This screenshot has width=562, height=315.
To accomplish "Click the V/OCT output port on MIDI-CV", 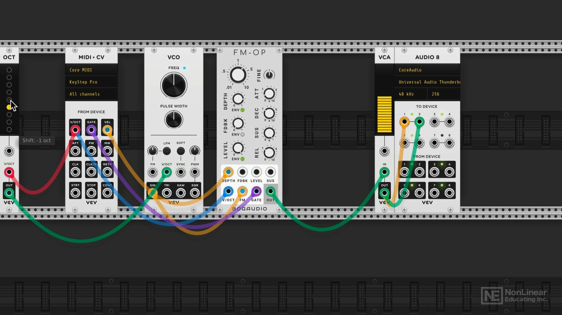I will (x=75, y=130).
